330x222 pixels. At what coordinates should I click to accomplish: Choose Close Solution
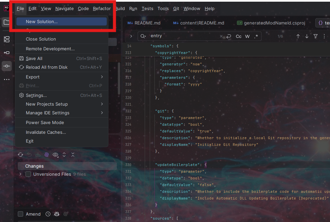[62, 39]
